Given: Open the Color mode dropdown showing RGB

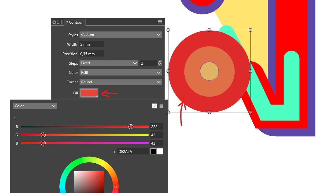Looking at the screenshot, I should 121,73.
